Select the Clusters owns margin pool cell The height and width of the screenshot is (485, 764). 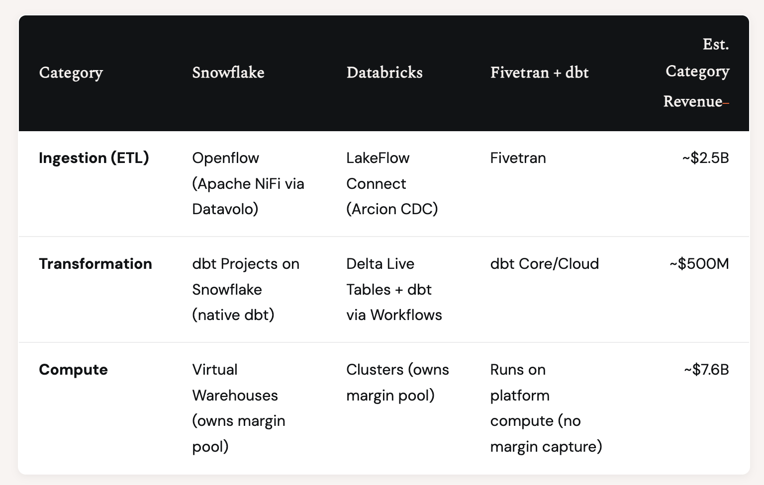click(x=397, y=383)
